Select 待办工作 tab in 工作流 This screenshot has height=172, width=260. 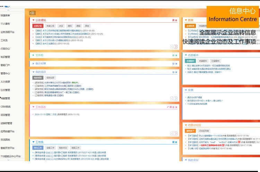[38, 148]
